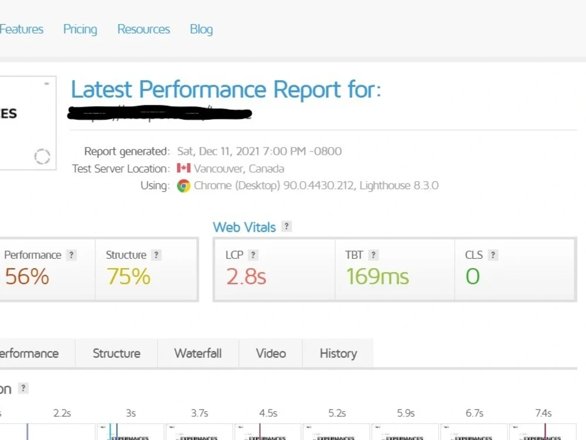The image size is (586, 440).
Task: Click the CLS value 0
Action: (x=472, y=276)
